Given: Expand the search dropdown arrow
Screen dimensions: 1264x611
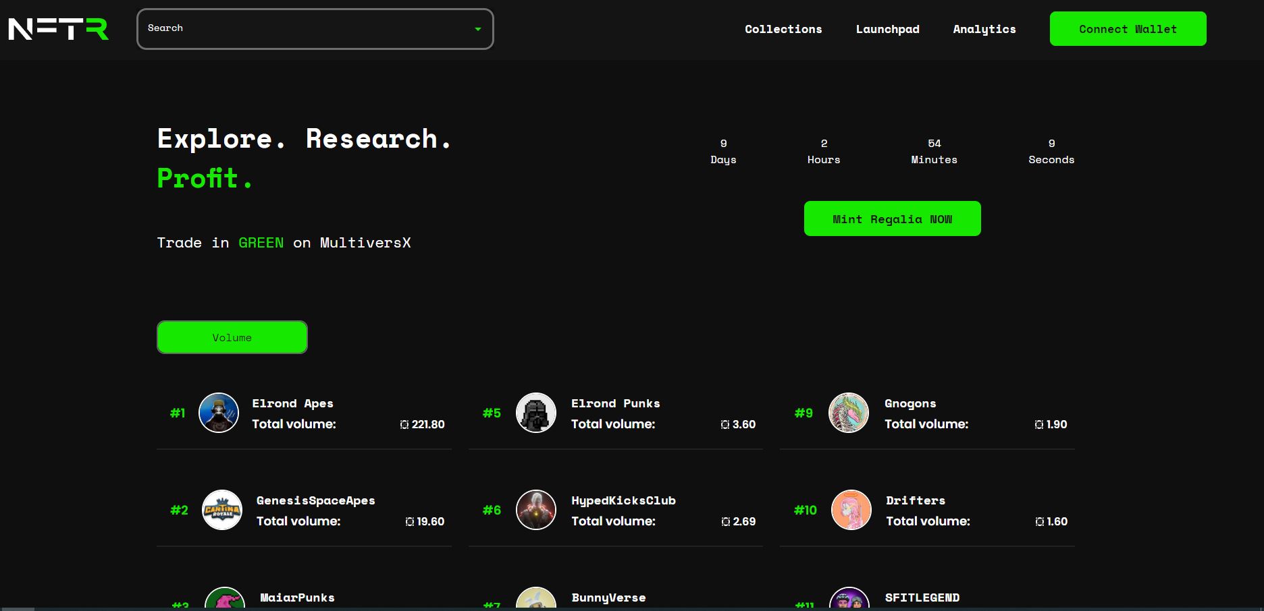Looking at the screenshot, I should [x=478, y=29].
